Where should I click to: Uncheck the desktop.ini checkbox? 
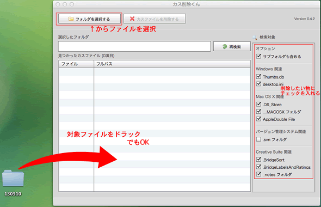click(x=259, y=84)
